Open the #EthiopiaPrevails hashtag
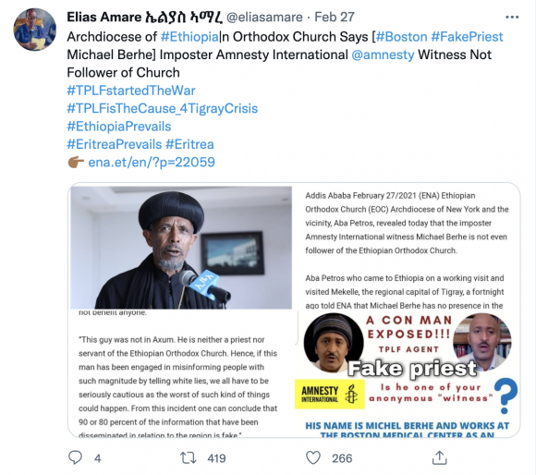 (119, 127)
